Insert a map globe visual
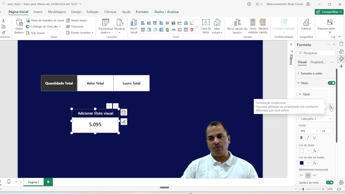 (x=167, y=30)
